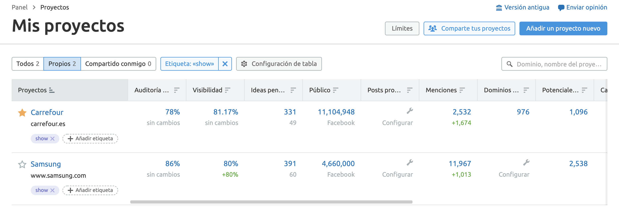Remove the show tag from Samsung

click(52, 190)
